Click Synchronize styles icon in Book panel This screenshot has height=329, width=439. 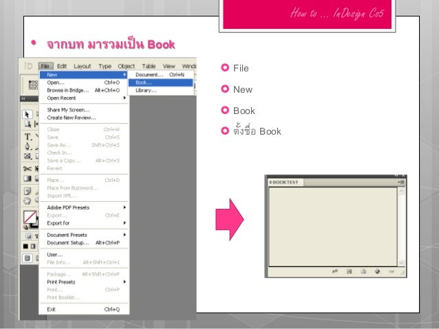(x=335, y=271)
